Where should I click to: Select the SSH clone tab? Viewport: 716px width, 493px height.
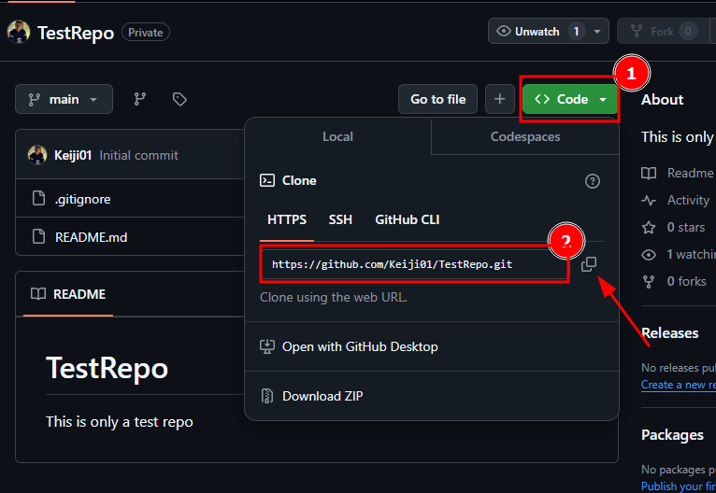tap(340, 219)
